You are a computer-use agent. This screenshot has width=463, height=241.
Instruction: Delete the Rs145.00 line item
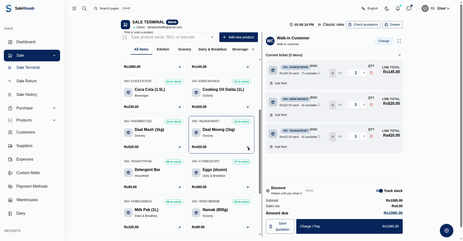coord(371,73)
